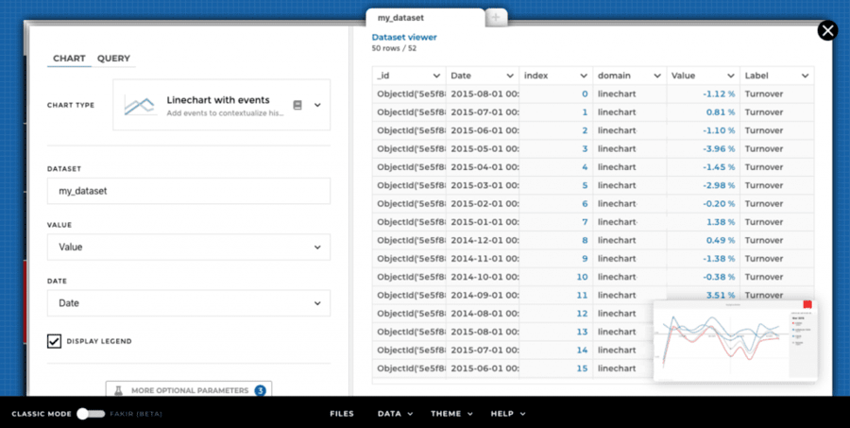Open Files in the bottom bar
The height and width of the screenshot is (428, 850).
(342, 414)
